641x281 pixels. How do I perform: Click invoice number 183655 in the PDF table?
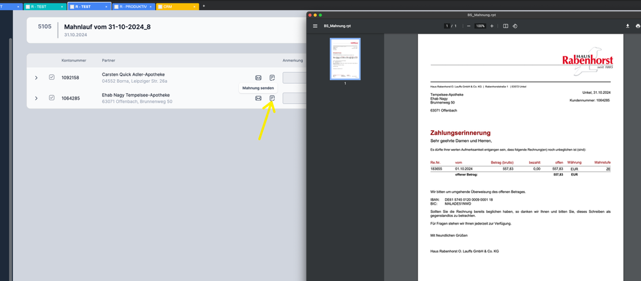(436, 169)
